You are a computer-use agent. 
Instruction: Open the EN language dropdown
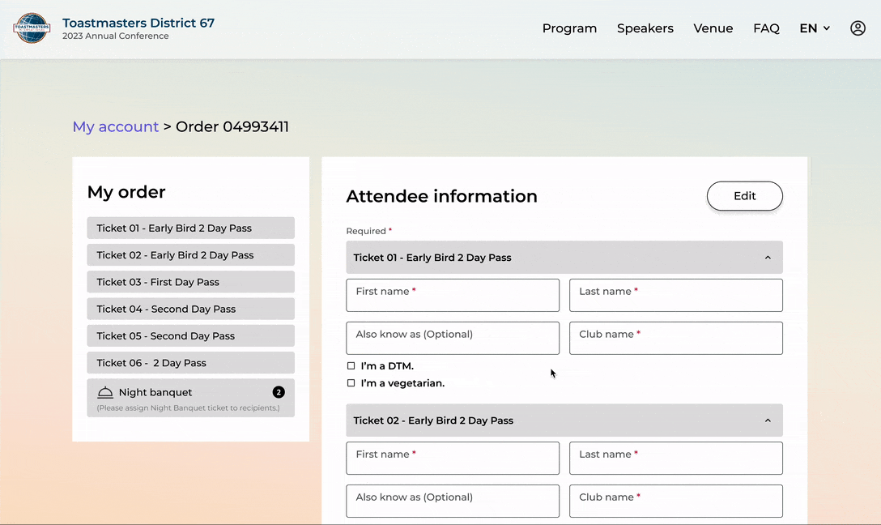point(815,28)
